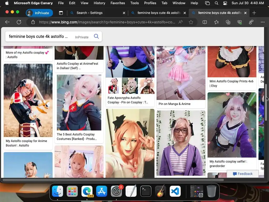
Task: Open 'Pin on Manga & Anime' caption
Action: click(x=174, y=104)
